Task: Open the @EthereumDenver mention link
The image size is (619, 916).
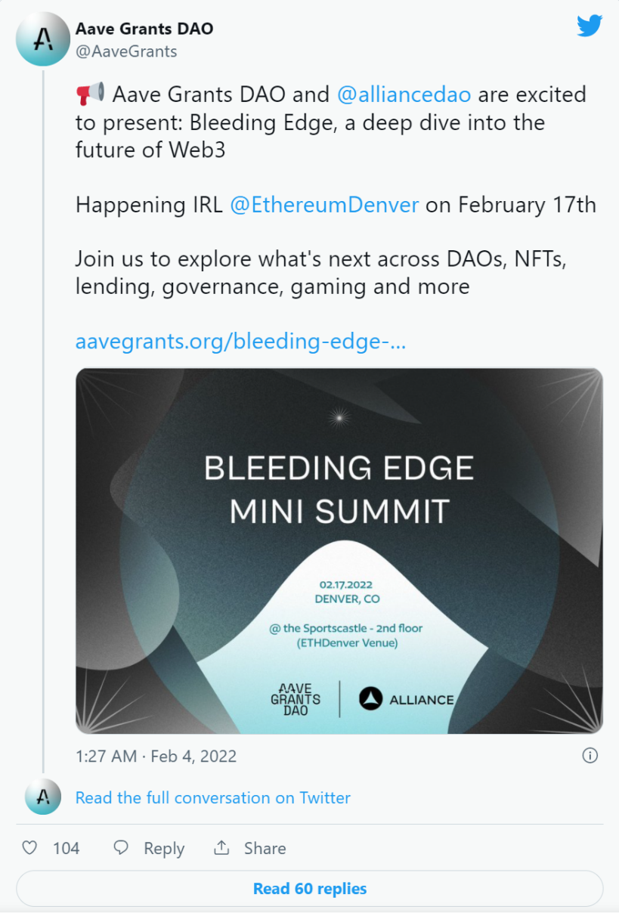Action: tap(324, 205)
